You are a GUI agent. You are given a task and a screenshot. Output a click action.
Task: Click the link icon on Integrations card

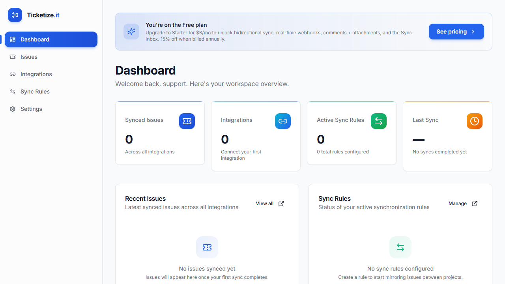click(x=283, y=121)
